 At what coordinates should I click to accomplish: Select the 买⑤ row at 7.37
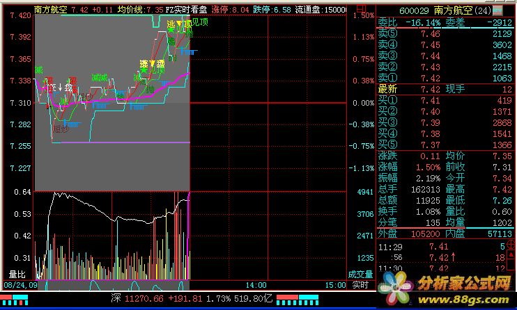pos(445,145)
